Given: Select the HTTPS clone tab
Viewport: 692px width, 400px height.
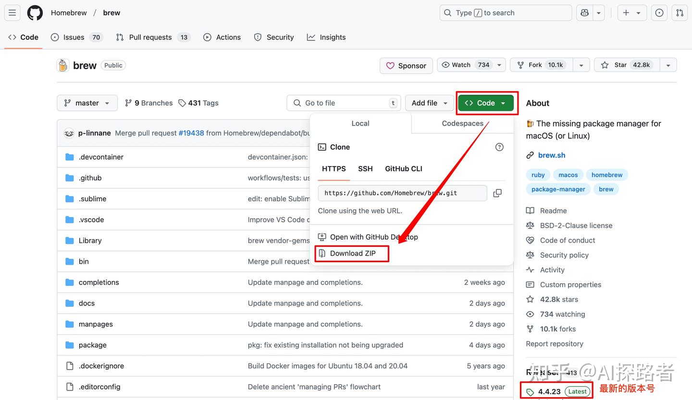Looking at the screenshot, I should [x=334, y=169].
